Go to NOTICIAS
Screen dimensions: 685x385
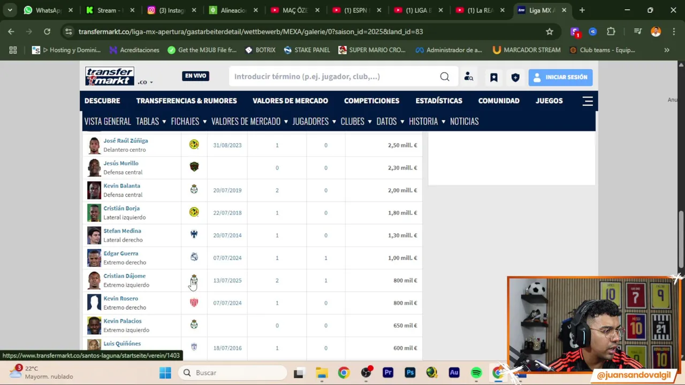click(464, 121)
